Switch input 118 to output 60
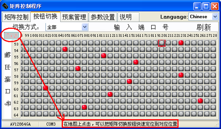221x129 pixels. coord(149,88)
